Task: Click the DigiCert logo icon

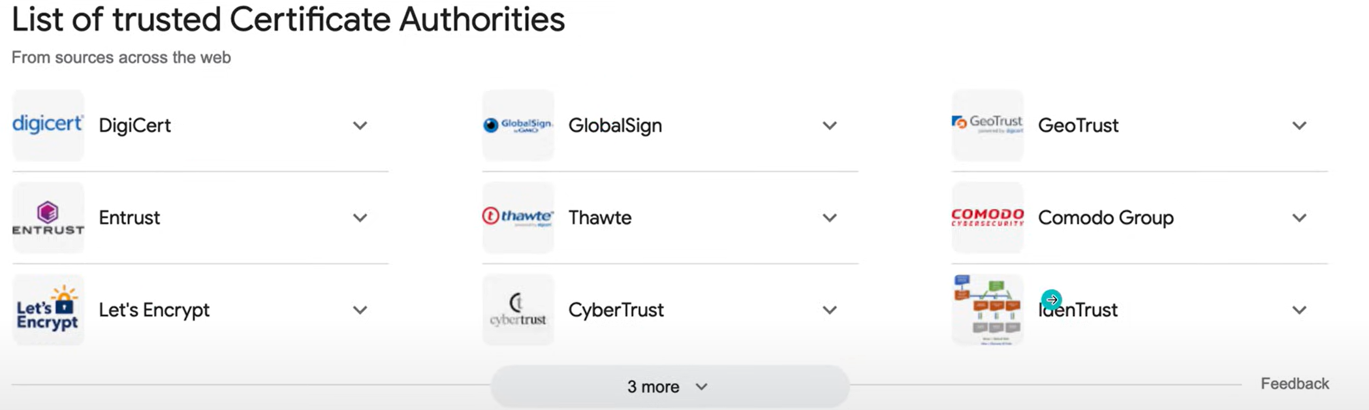Action: click(48, 125)
